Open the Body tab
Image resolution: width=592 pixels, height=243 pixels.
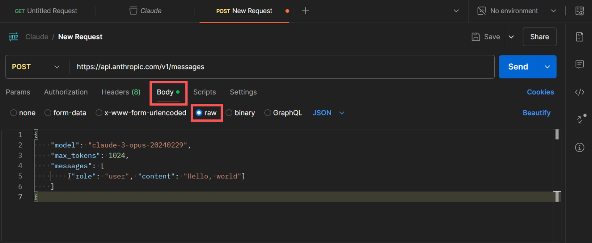tap(168, 92)
